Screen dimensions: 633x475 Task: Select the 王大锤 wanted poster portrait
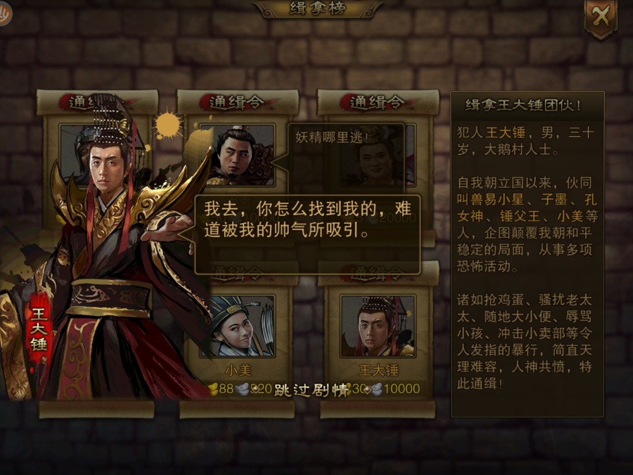(377, 326)
